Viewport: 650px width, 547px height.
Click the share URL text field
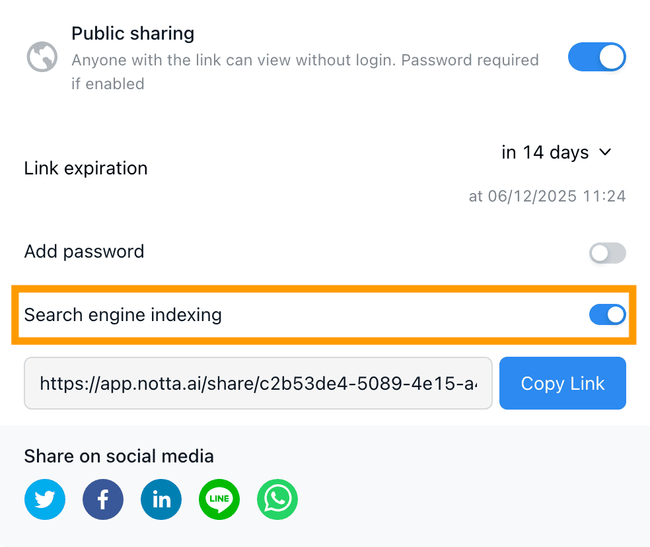(x=258, y=383)
